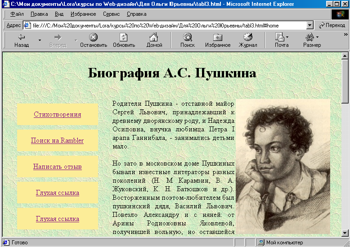Open the Справка menu
350x247 pixels.
pos(137,14)
